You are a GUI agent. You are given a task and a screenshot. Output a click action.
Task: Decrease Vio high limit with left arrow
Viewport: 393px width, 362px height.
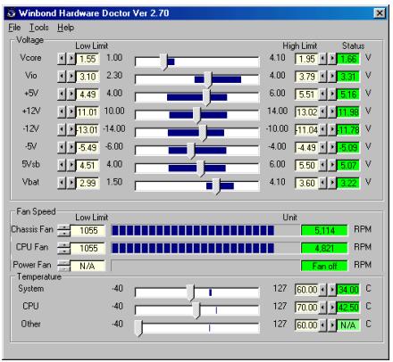(322, 77)
